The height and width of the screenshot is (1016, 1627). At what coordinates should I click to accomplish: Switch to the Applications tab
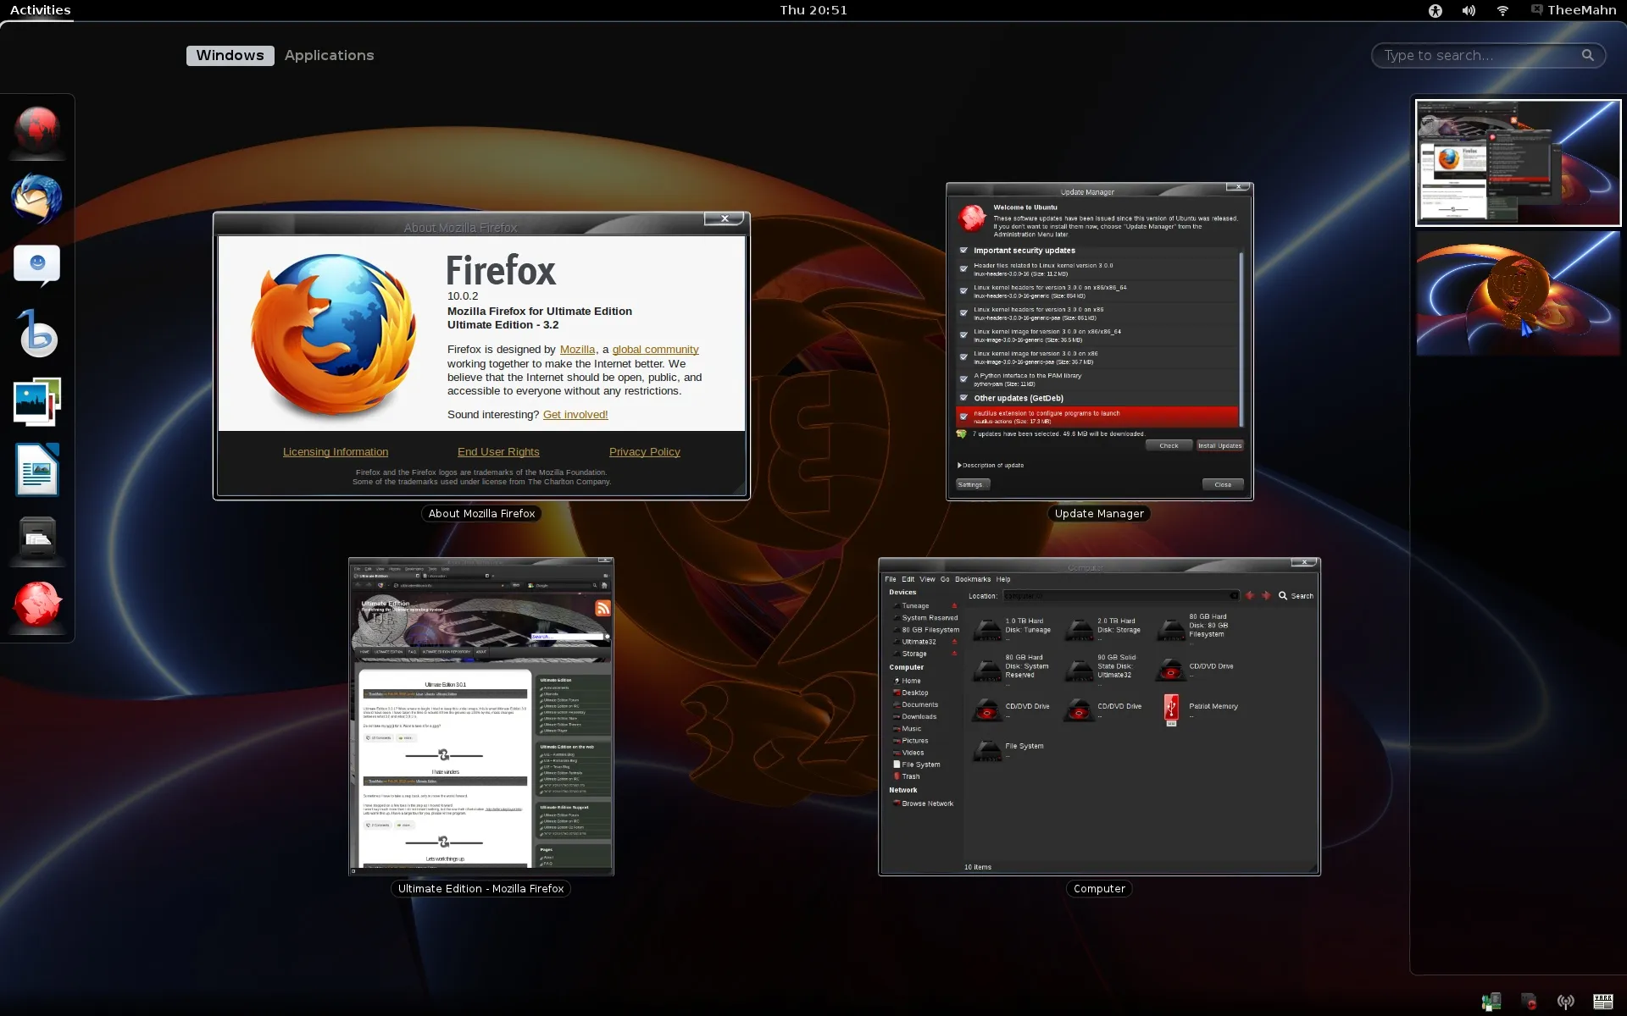tap(329, 55)
